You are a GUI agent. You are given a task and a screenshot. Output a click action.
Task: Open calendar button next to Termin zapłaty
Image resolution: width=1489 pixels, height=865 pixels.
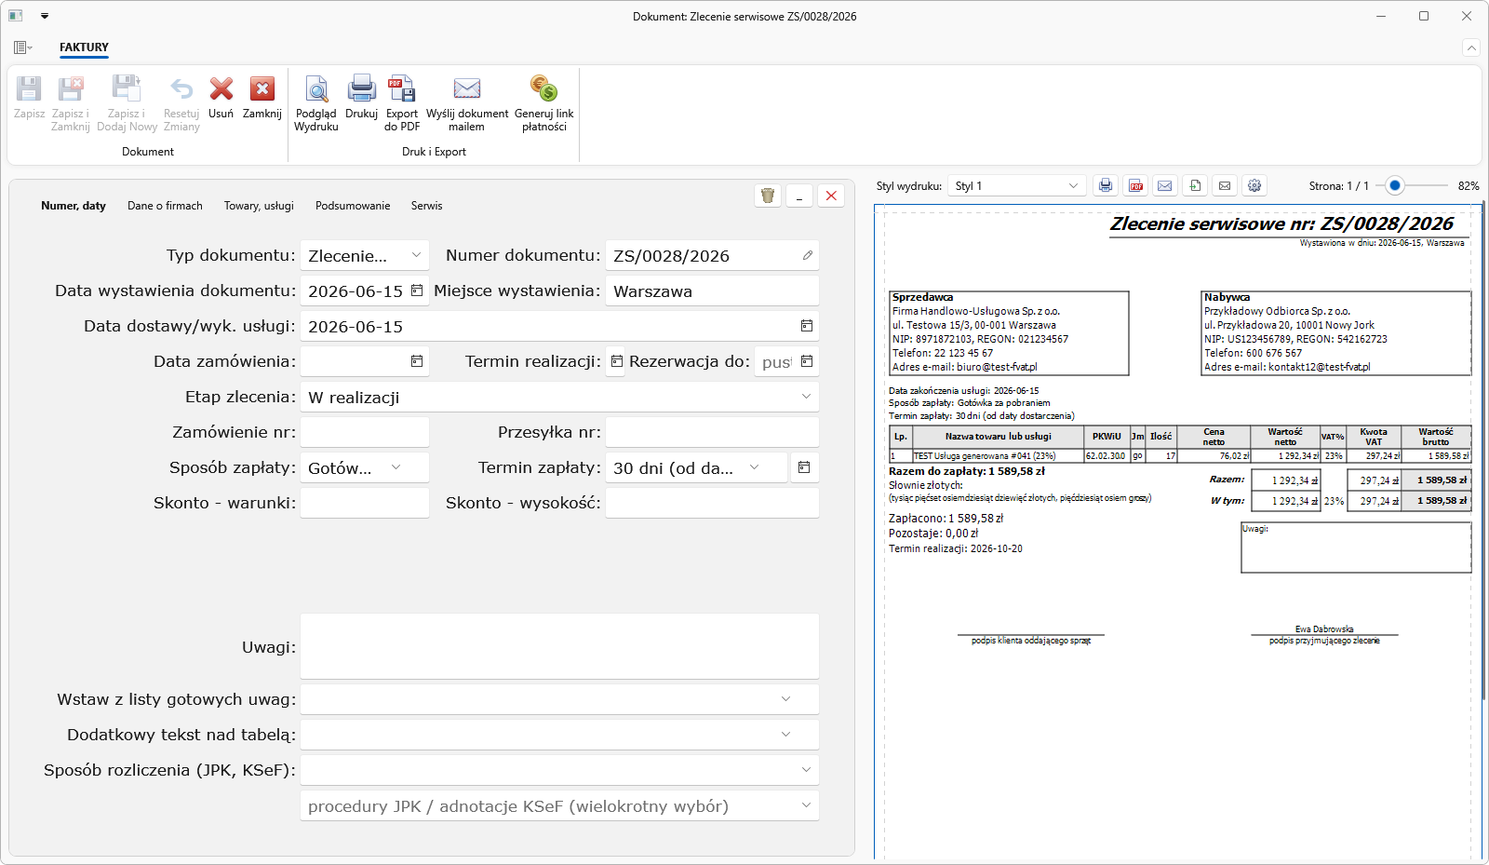pyautogui.click(x=804, y=467)
